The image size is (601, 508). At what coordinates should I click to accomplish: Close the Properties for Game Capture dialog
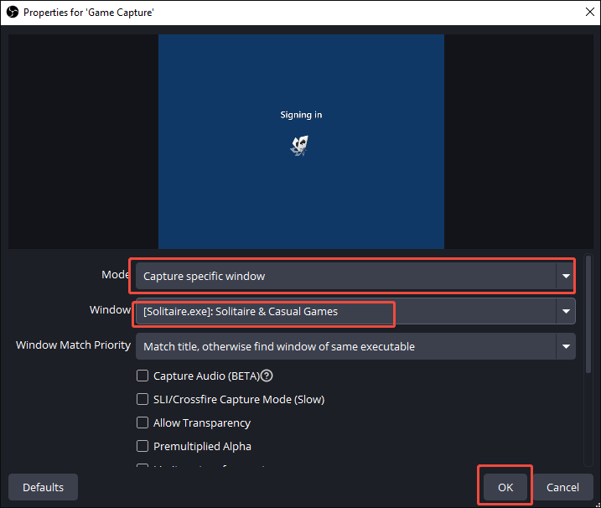pos(590,12)
